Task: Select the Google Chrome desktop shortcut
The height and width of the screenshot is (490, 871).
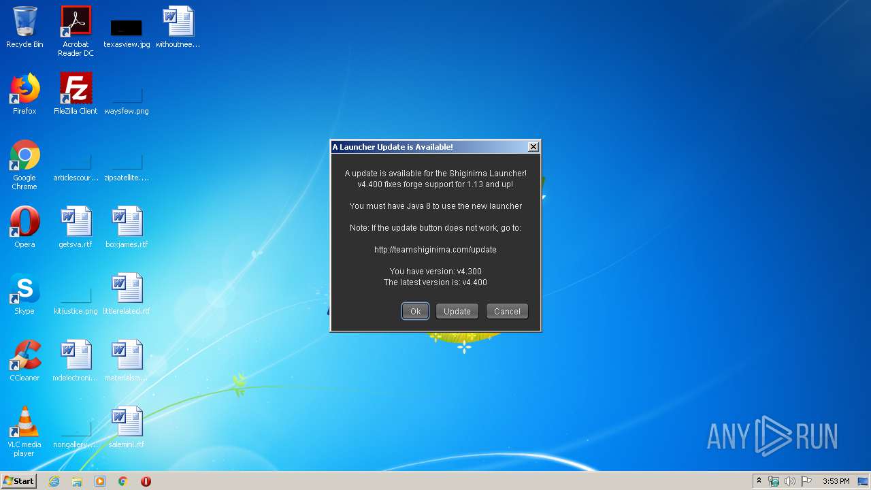Action: click(24, 165)
